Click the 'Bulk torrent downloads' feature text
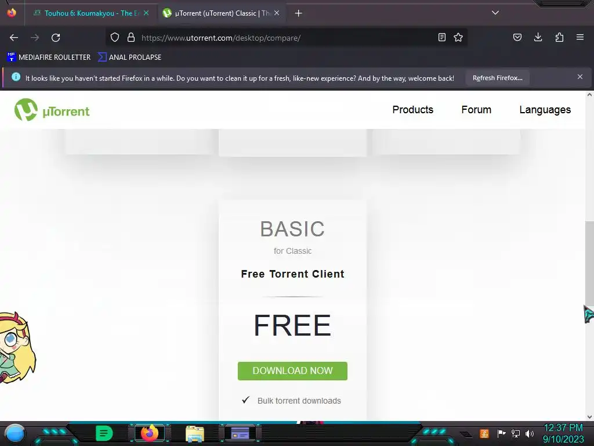Viewport: 594px width, 446px height. [299, 401]
